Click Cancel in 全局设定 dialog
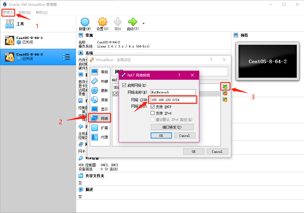Screen dimensions: 304x213 (217, 152)
